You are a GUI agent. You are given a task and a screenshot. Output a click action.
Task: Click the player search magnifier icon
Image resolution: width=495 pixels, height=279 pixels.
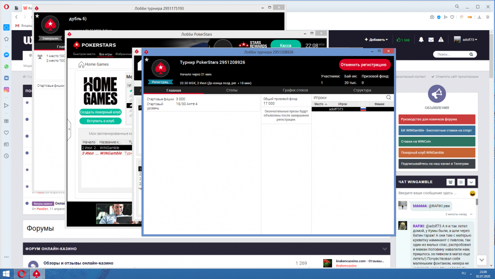(x=389, y=98)
